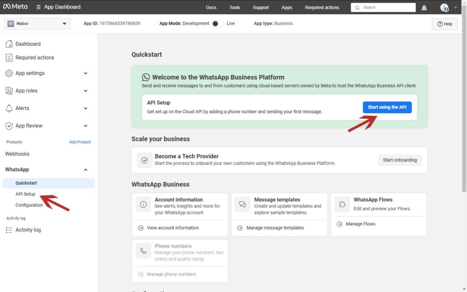Screen dimensions: 467x292
Task: Click the search magnifier icon
Action: pos(357,7)
